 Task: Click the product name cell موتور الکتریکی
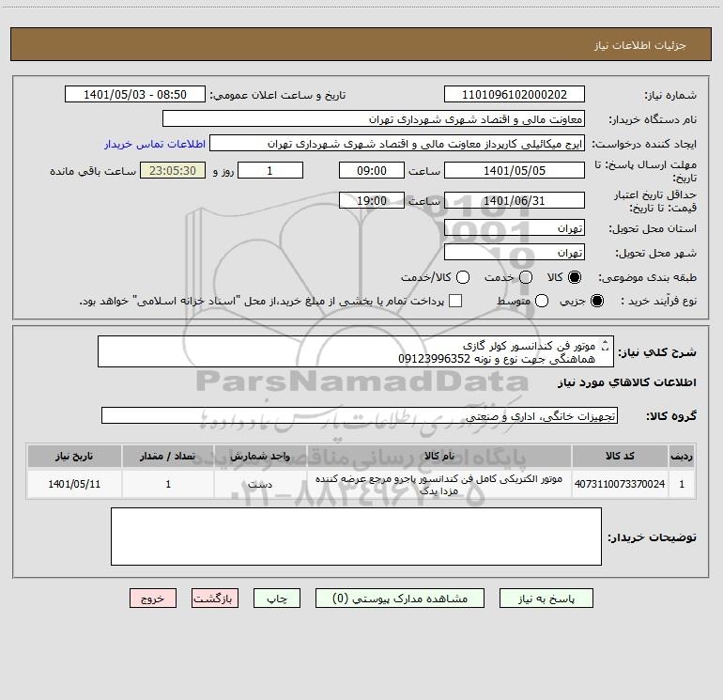point(439,484)
